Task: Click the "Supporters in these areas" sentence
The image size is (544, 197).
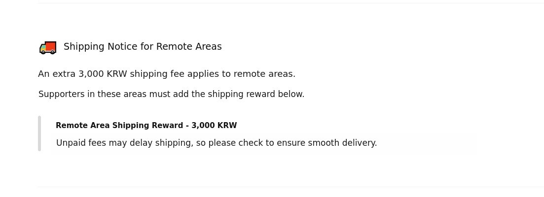Action: point(171,94)
